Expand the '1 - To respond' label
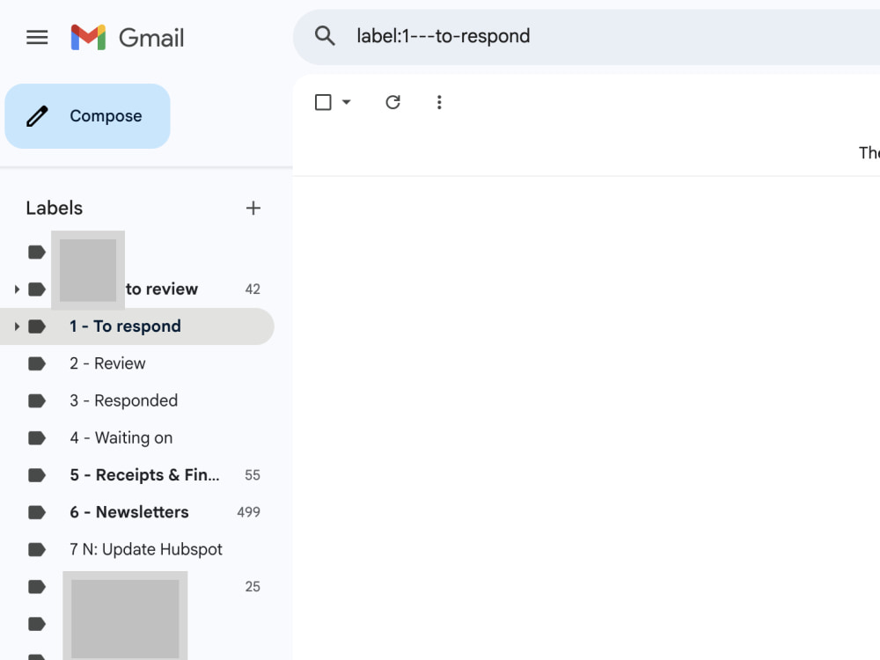The image size is (880, 660). [17, 326]
